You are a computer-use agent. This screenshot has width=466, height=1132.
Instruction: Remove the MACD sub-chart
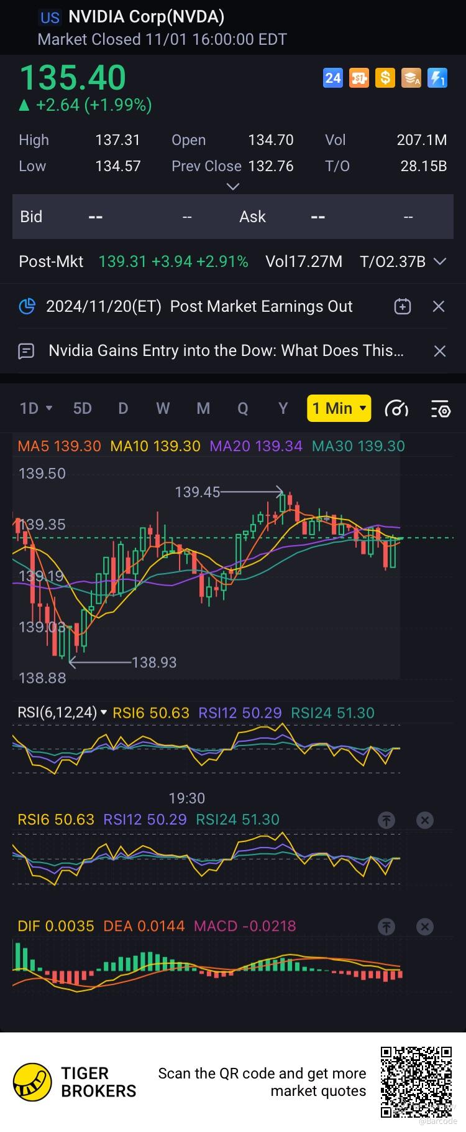[x=425, y=927]
